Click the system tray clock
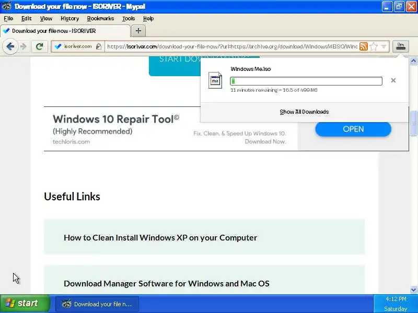 tap(396, 304)
